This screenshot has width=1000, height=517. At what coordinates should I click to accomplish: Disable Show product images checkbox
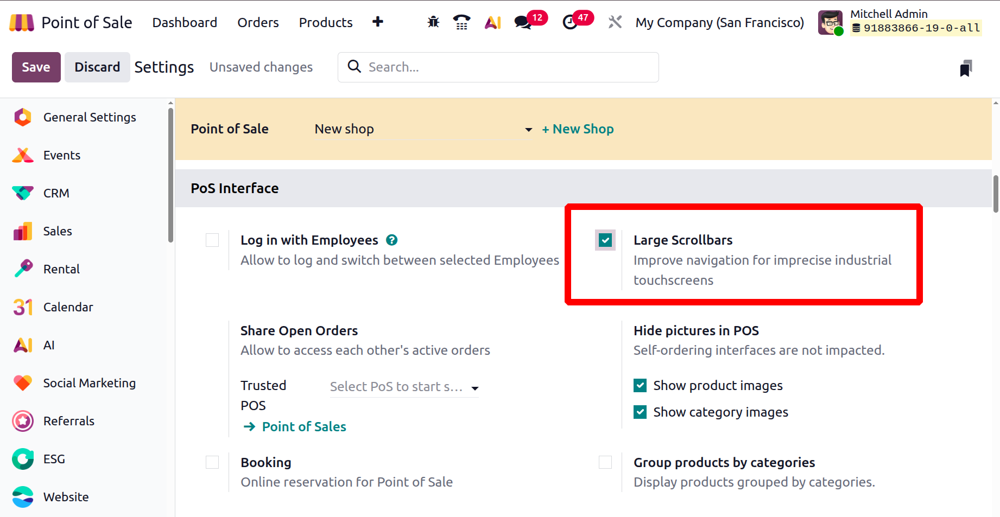click(640, 386)
